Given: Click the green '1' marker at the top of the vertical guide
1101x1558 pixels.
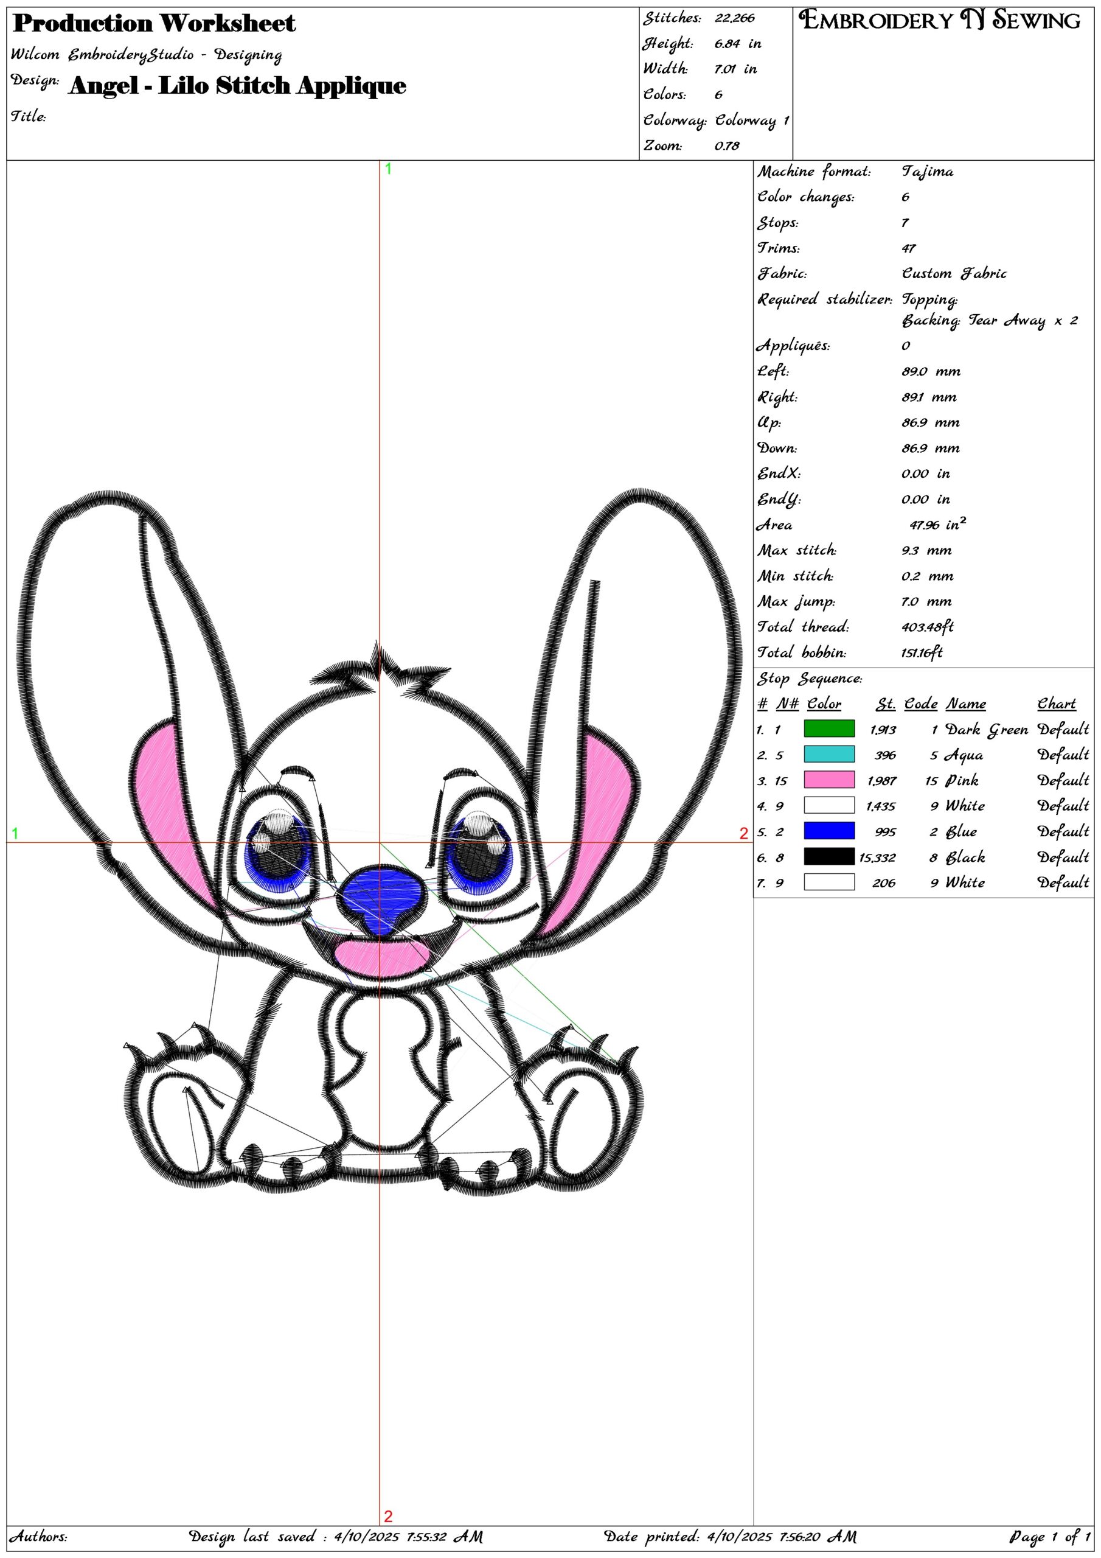Looking at the screenshot, I should click(388, 169).
